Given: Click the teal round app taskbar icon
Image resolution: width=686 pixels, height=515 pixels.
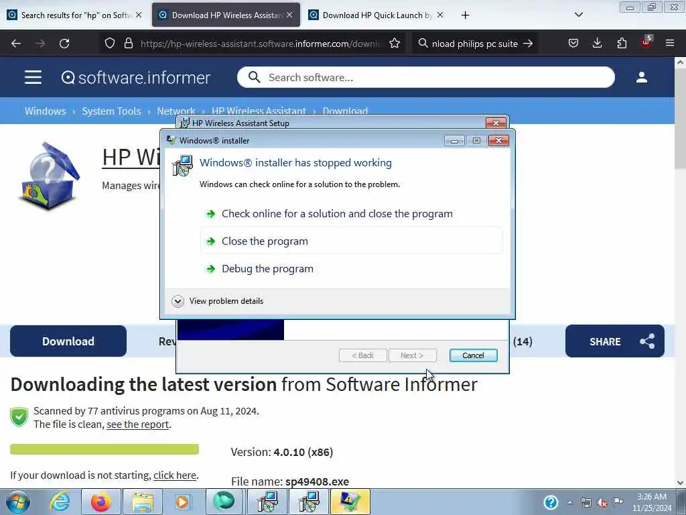Looking at the screenshot, I should tap(224, 502).
